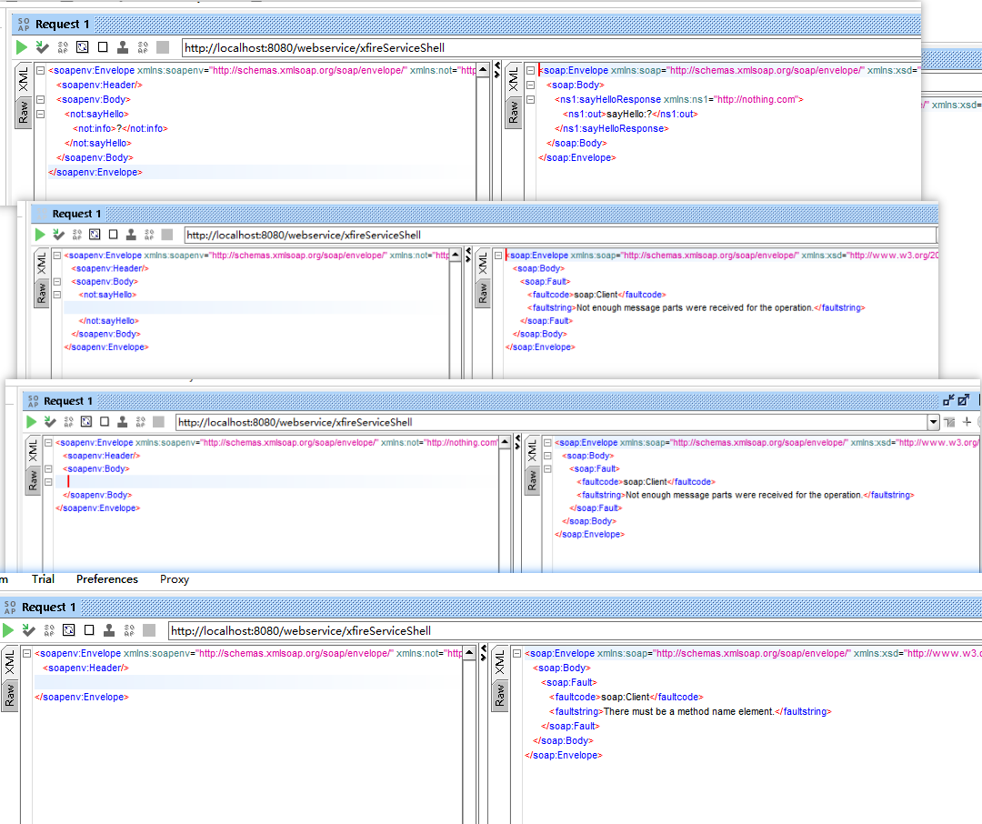The height and width of the screenshot is (824, 982).
Task: Click endpoint URL field in top window
Action: click(551, 47)
